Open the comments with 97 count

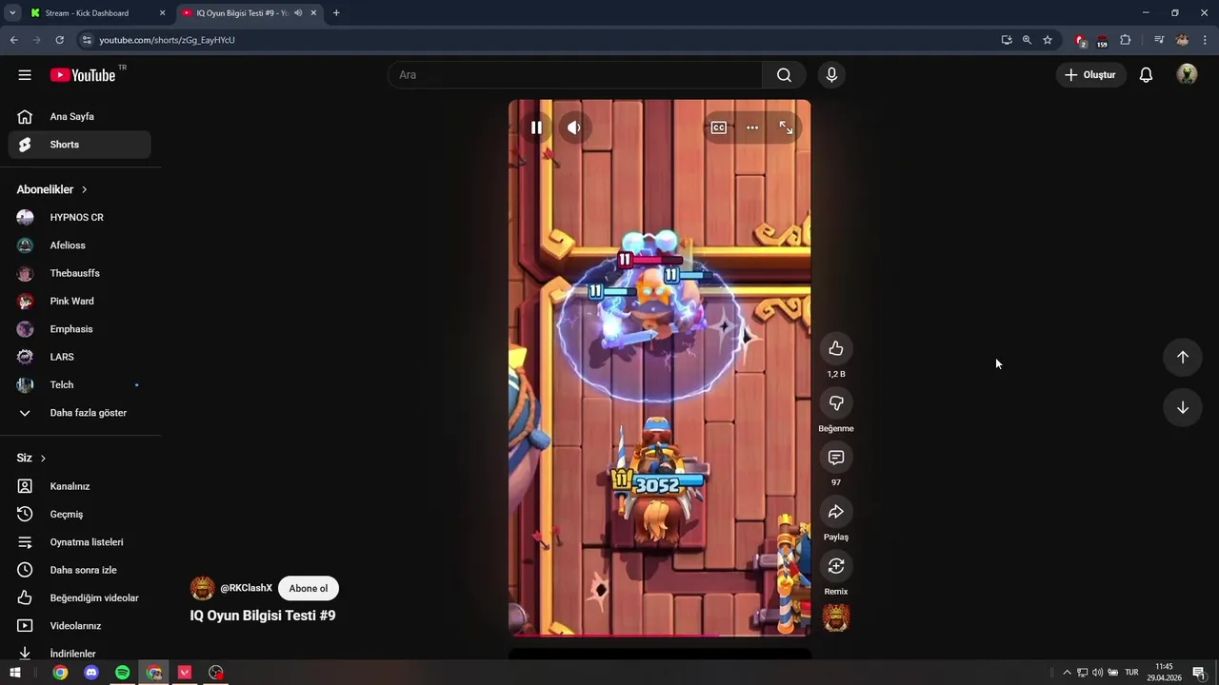pos(836,458)
